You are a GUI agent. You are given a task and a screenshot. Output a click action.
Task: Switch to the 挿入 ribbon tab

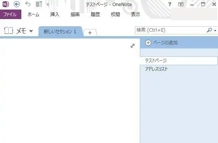55,14
